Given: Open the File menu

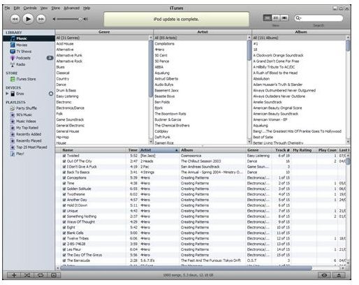Looking at the screenshot, I should point(7,8).
